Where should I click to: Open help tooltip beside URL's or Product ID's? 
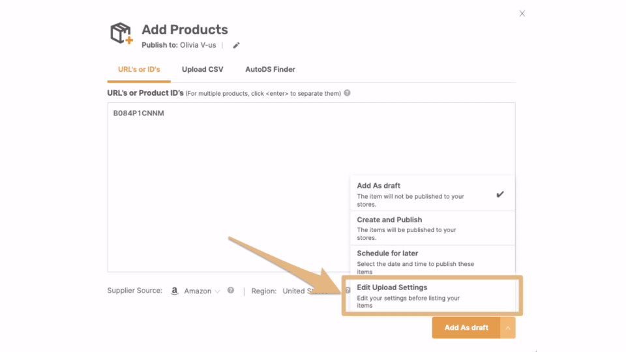pos(347,93)
